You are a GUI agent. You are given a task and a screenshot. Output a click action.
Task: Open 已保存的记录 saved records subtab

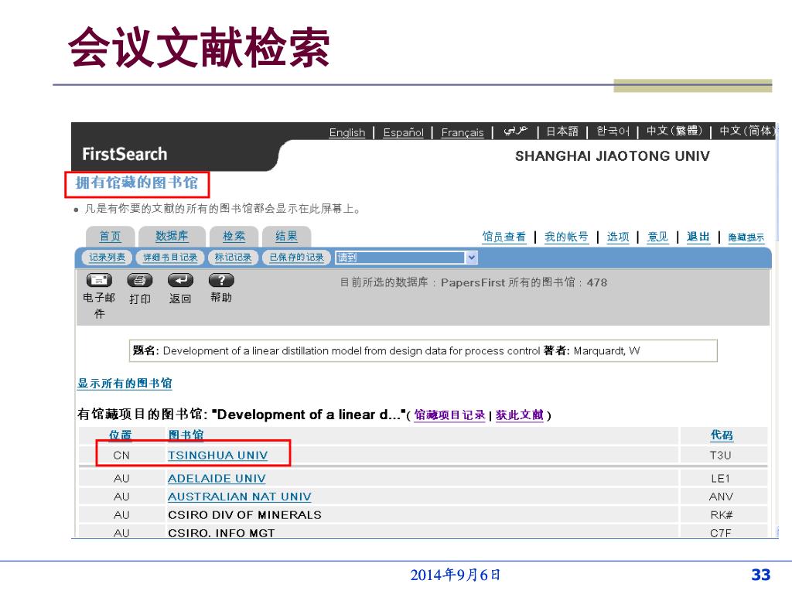(x=296, y=258)
